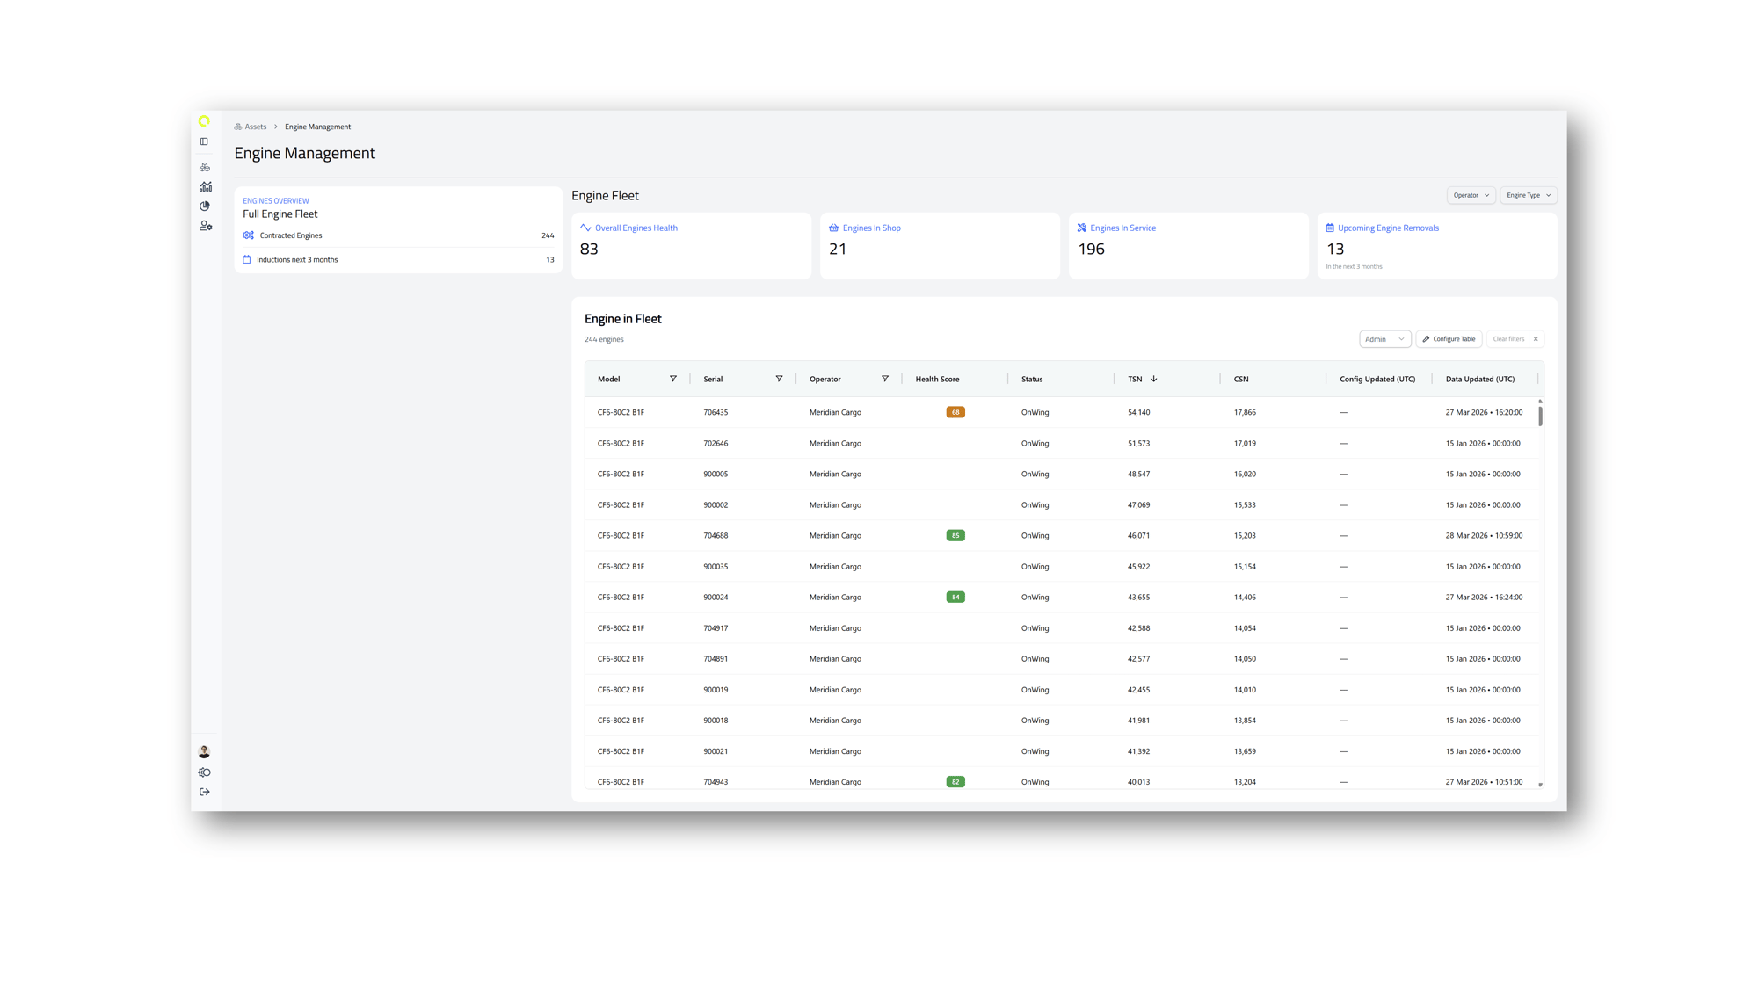This screenshot has width=1758, height=1007.
Task: Open the pie chart reports sidebar icon
Action: pyautogui.click(x=205, y=206)
